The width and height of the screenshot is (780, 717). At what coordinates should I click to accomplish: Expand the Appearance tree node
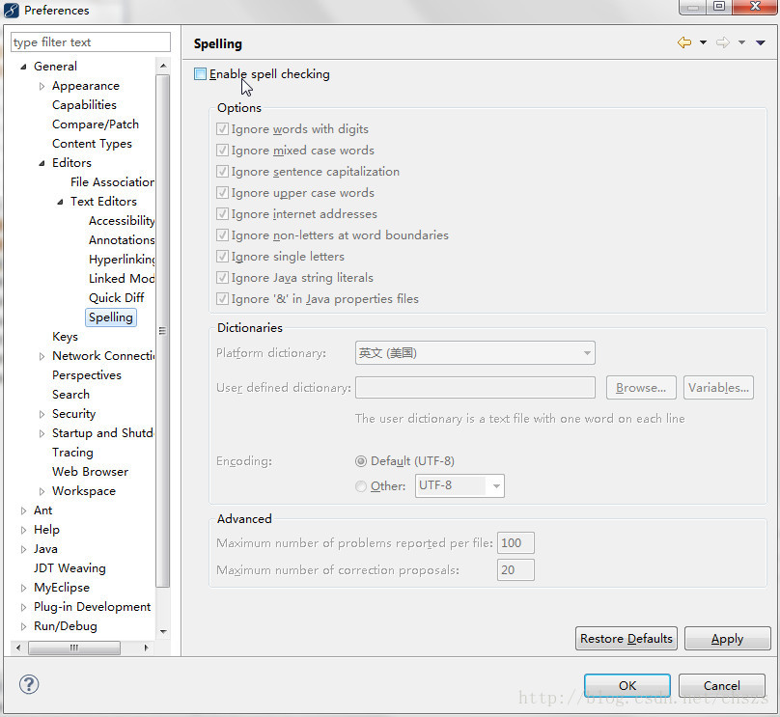coord(42,86)
